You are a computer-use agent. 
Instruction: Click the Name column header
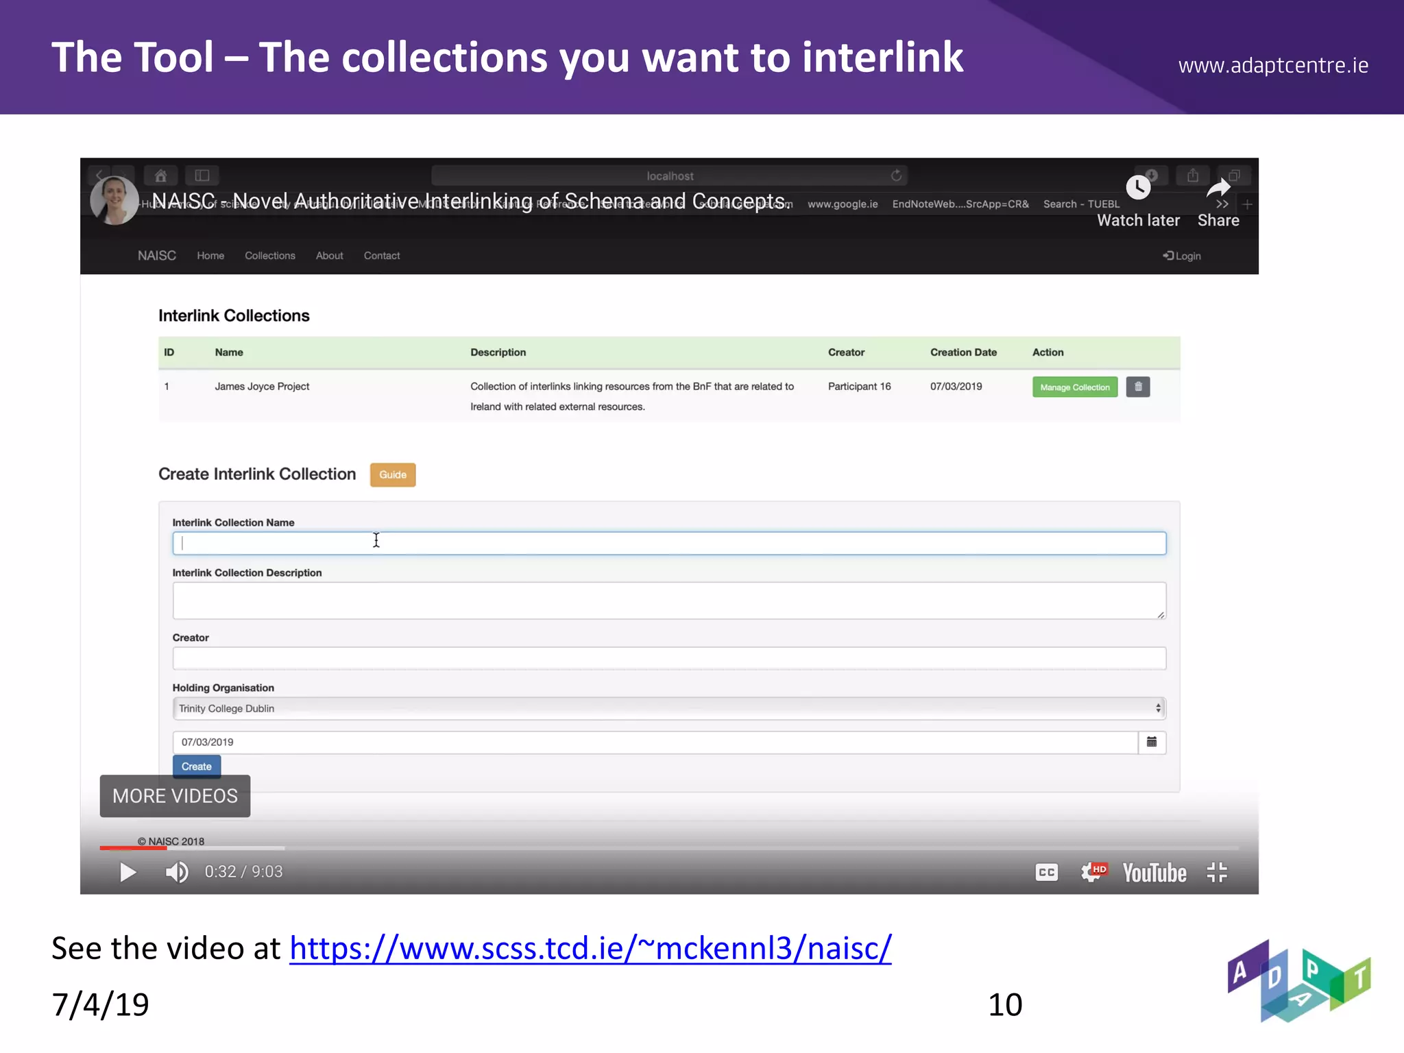pyautogui.click(x=229, y=352)
